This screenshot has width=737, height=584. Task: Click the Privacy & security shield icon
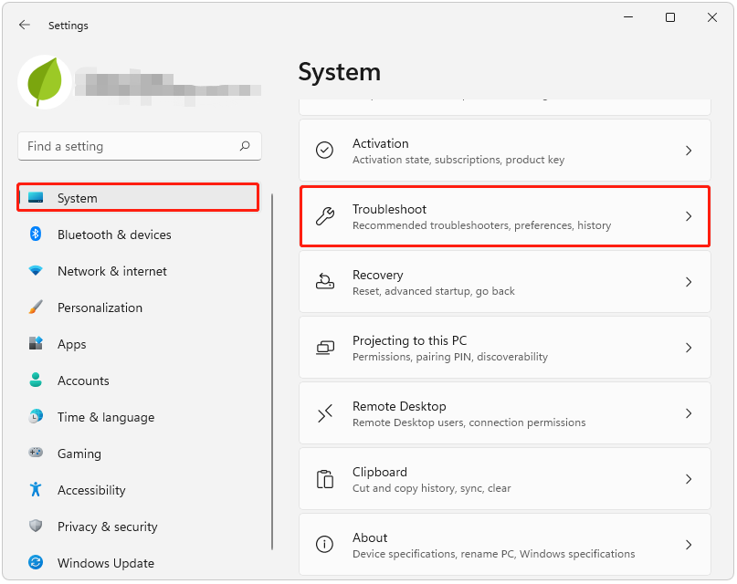(36, 526)
